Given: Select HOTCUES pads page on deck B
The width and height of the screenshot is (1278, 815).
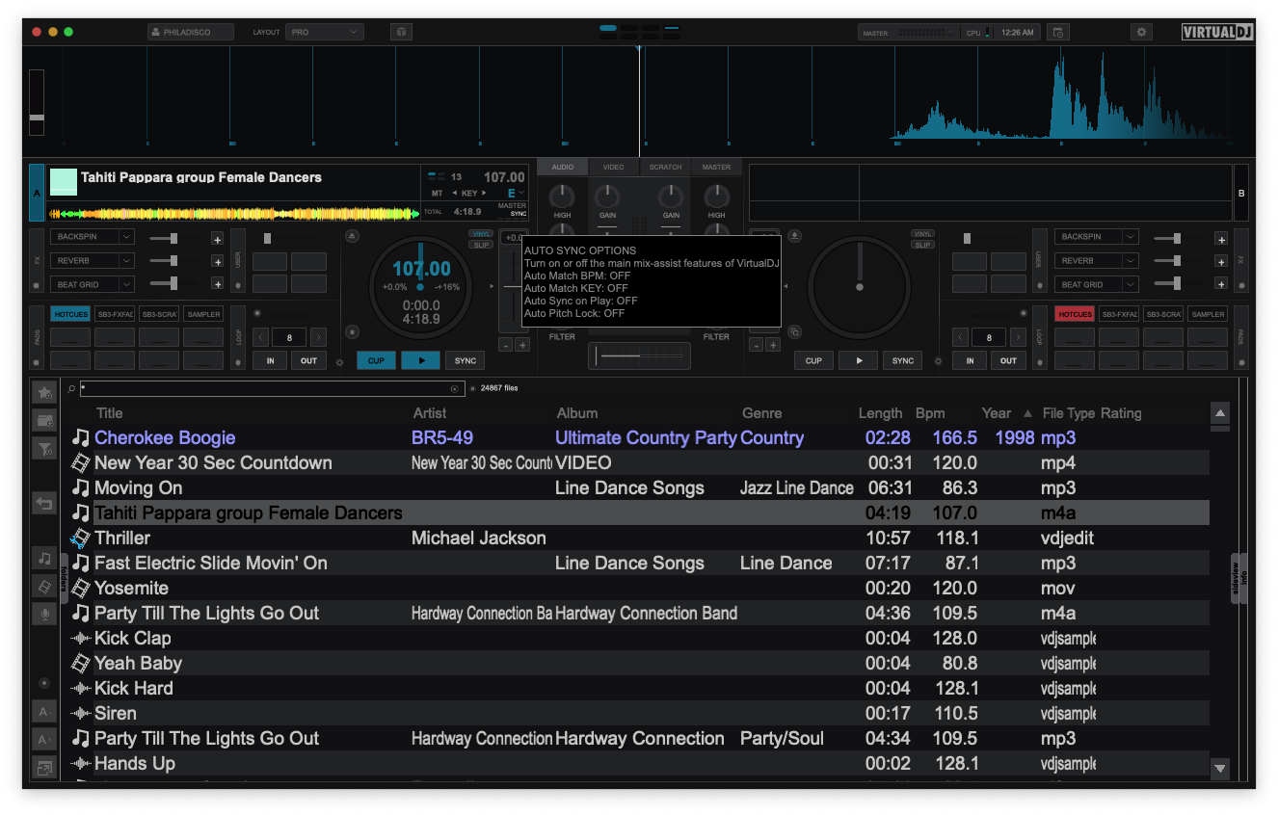Looking at the screenshot, I should 1075,314.
